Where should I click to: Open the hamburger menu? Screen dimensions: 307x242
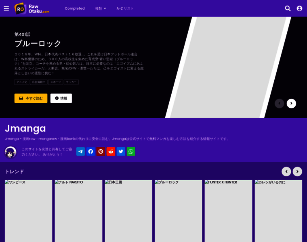point(6,8)
